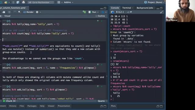
Task: Click the Project icon at top right
Action: coord(146,2)
